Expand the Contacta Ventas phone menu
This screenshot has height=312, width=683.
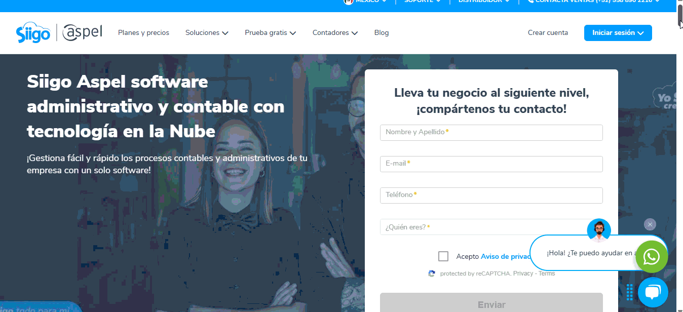pyautogui.click(x=593, y=2)
